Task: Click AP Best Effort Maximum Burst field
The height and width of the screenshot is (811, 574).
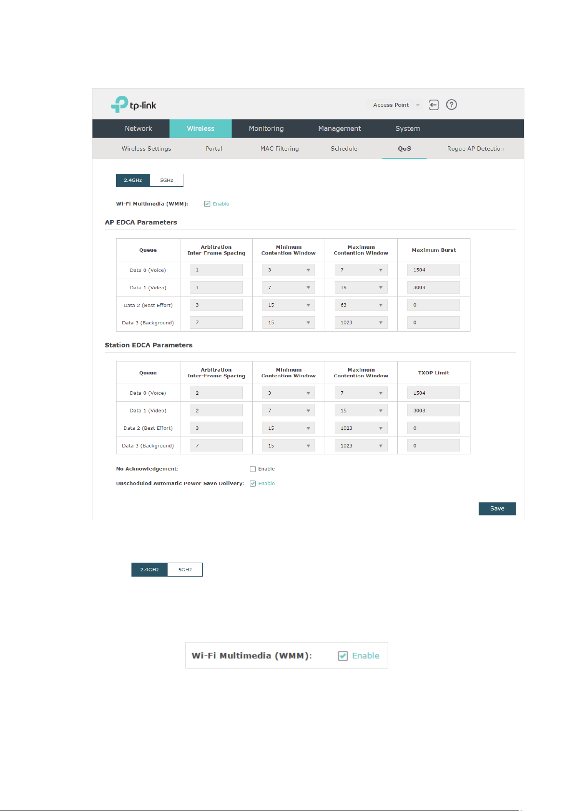Action: [433, 305]
